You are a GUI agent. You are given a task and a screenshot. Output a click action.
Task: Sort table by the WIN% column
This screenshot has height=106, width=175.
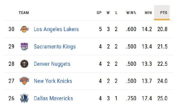coord(131,13)
